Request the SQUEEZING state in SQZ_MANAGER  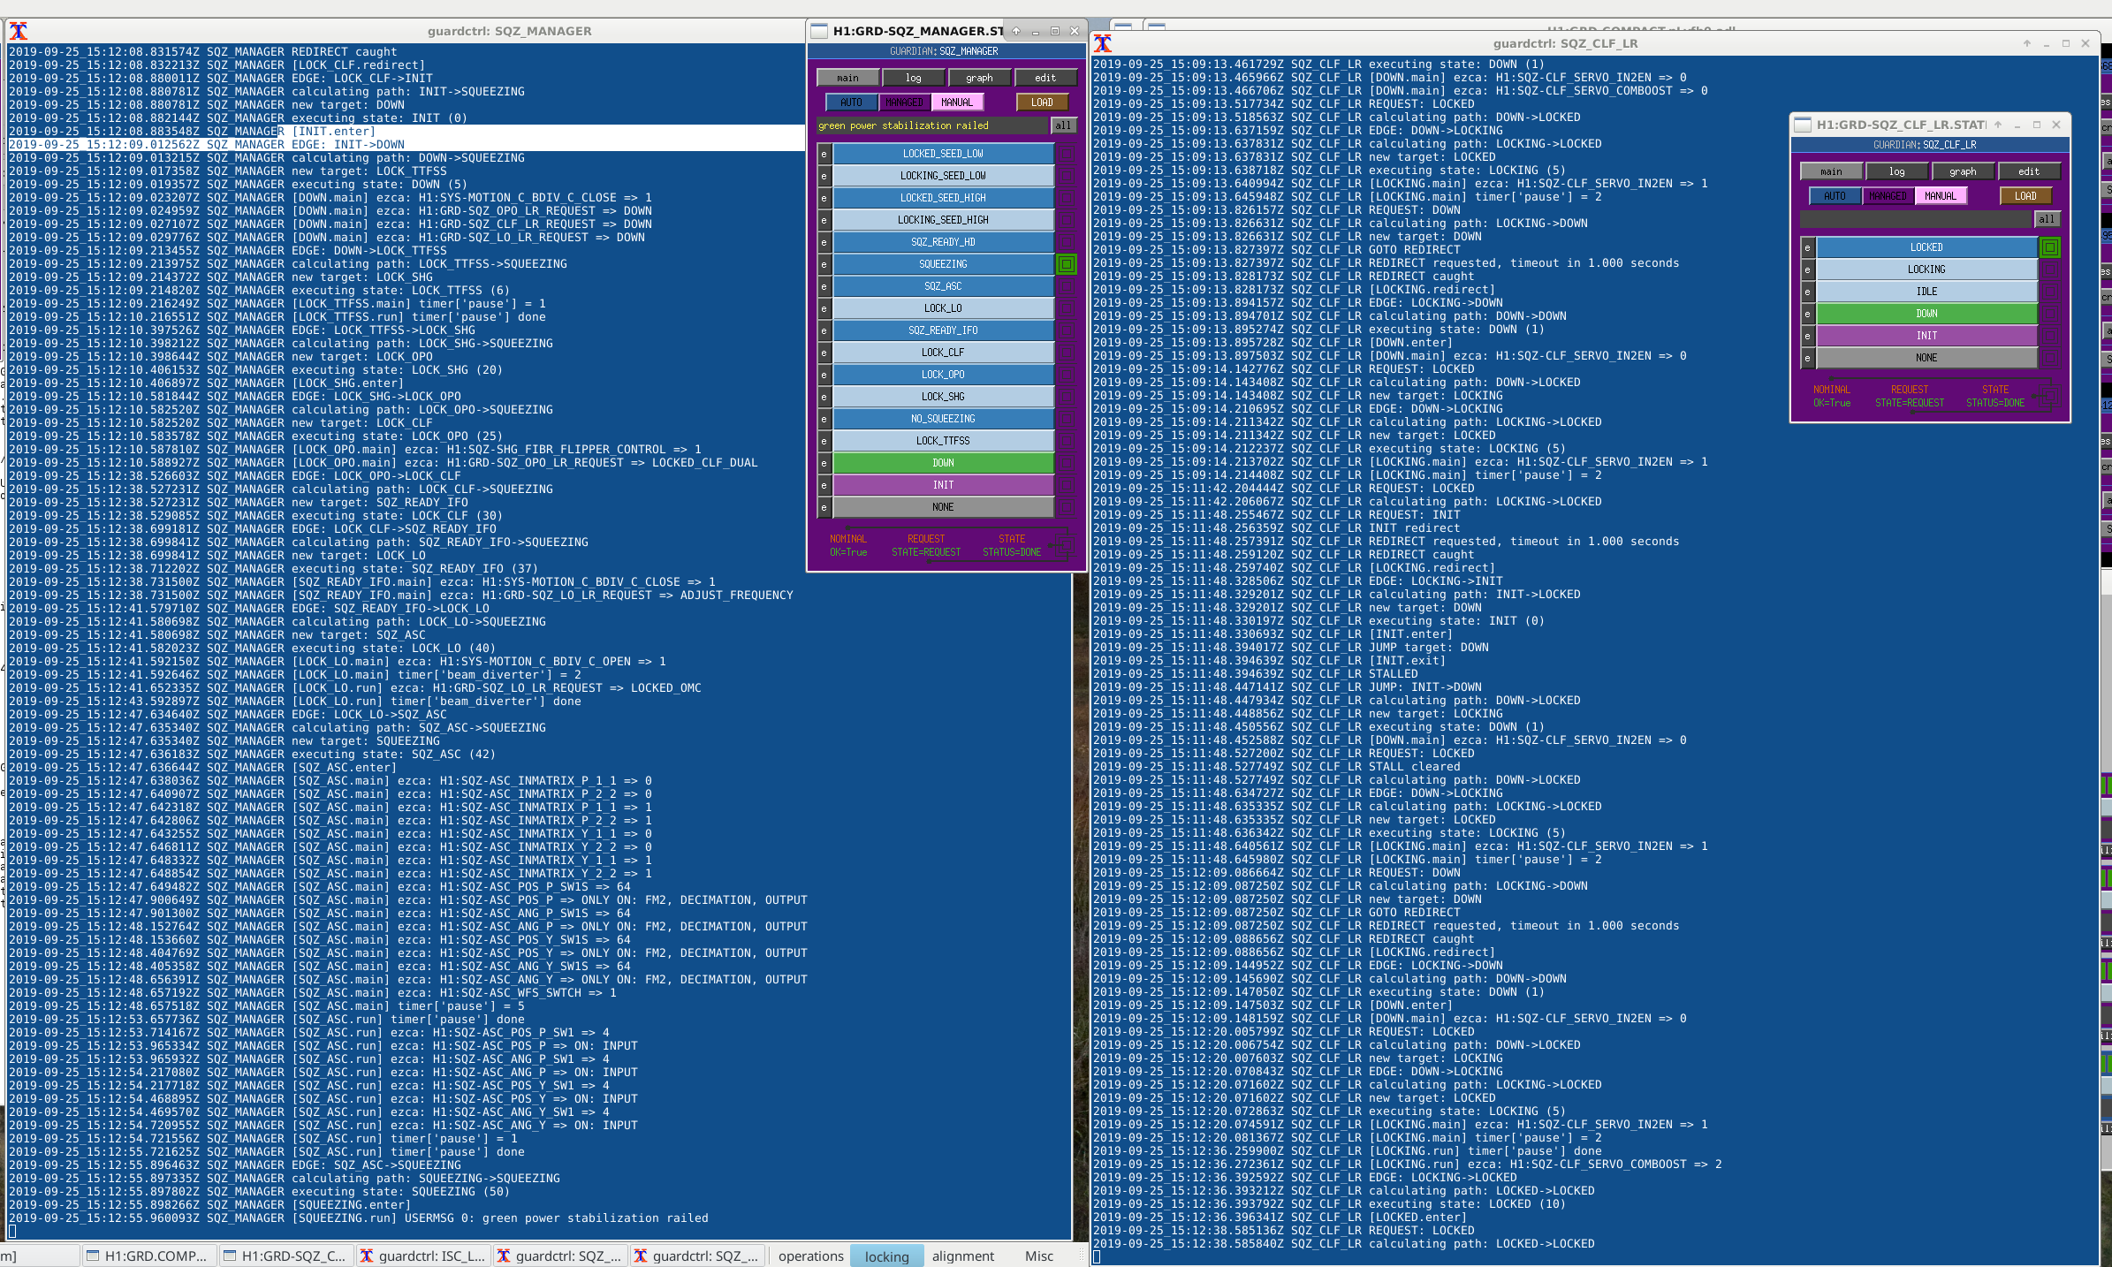pyautogui.click(x=943, y=264)
